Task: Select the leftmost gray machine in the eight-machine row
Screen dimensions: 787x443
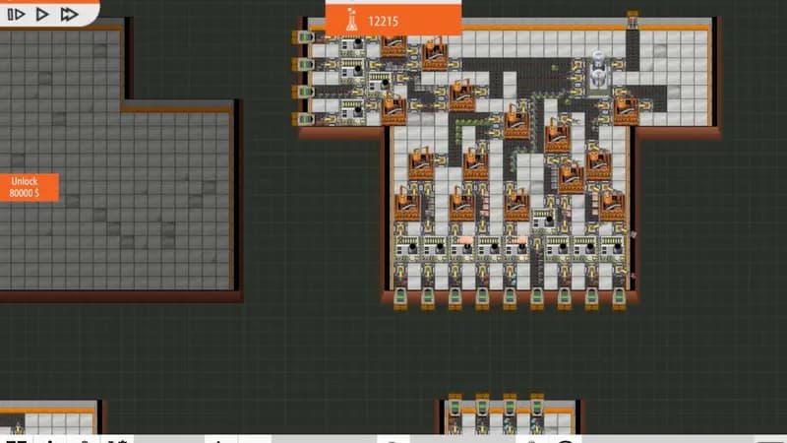Action: (x=407, y=247)
